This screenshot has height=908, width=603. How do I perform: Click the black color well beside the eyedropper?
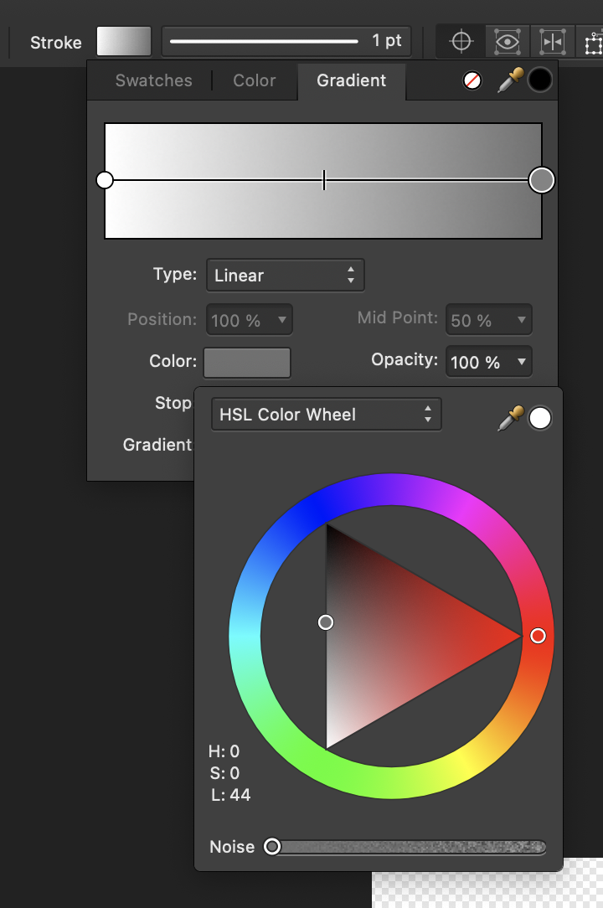click(540, 80)
